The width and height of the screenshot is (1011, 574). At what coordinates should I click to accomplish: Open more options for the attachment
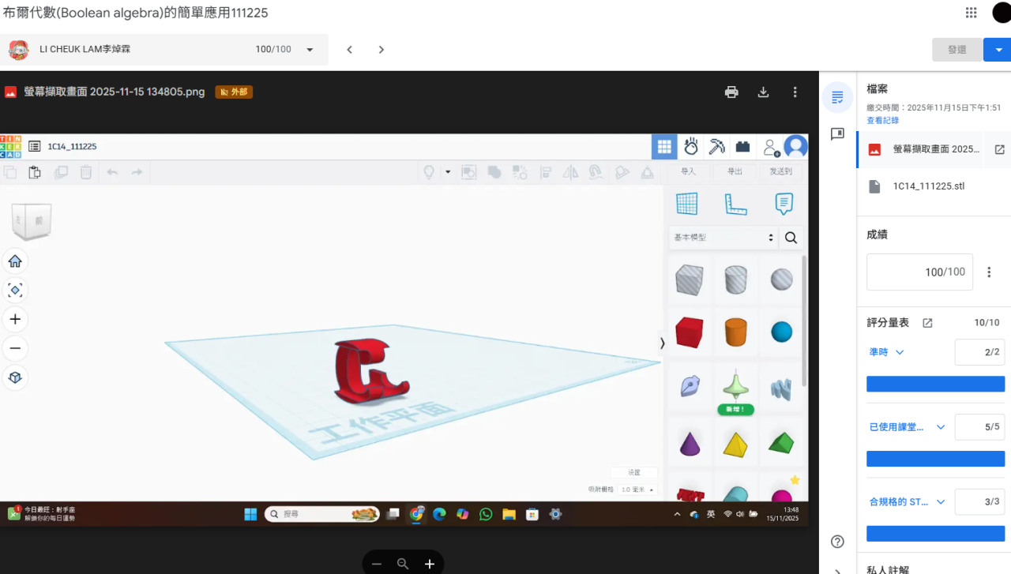(x=795, y=92)
